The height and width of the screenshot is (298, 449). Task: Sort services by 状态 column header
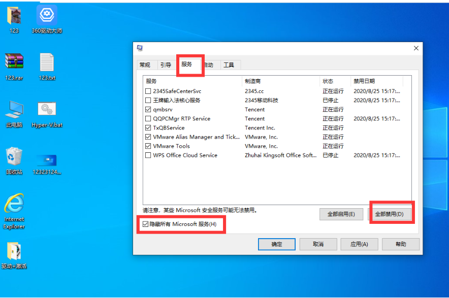tap(335, 81)
